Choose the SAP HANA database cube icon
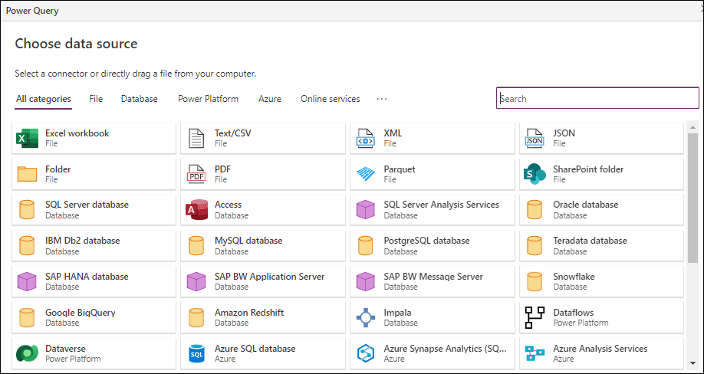Screen dimensions: 704x374 27,281
